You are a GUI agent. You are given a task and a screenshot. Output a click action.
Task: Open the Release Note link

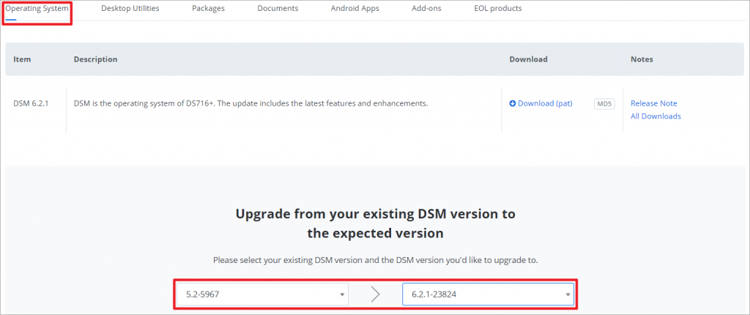[x=654, y=103]
